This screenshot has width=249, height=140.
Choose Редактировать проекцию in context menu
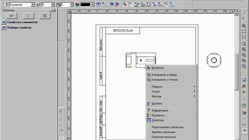[x=171, y=127]
